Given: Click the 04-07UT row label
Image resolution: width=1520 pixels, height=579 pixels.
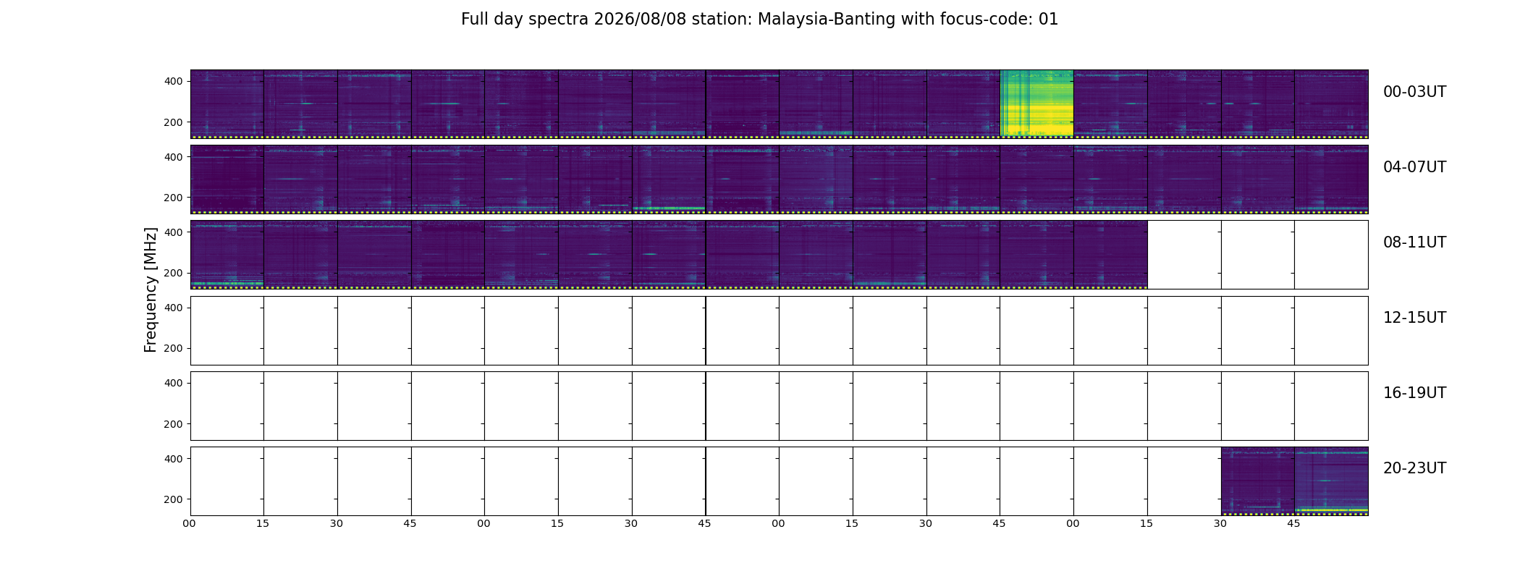Looking at the screenshot, I should tap(1414, 167).
